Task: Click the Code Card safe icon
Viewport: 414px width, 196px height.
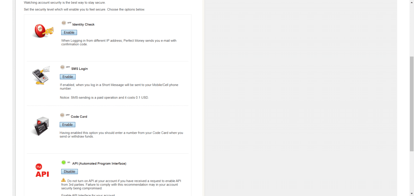Action: click(x=40, y=126)
